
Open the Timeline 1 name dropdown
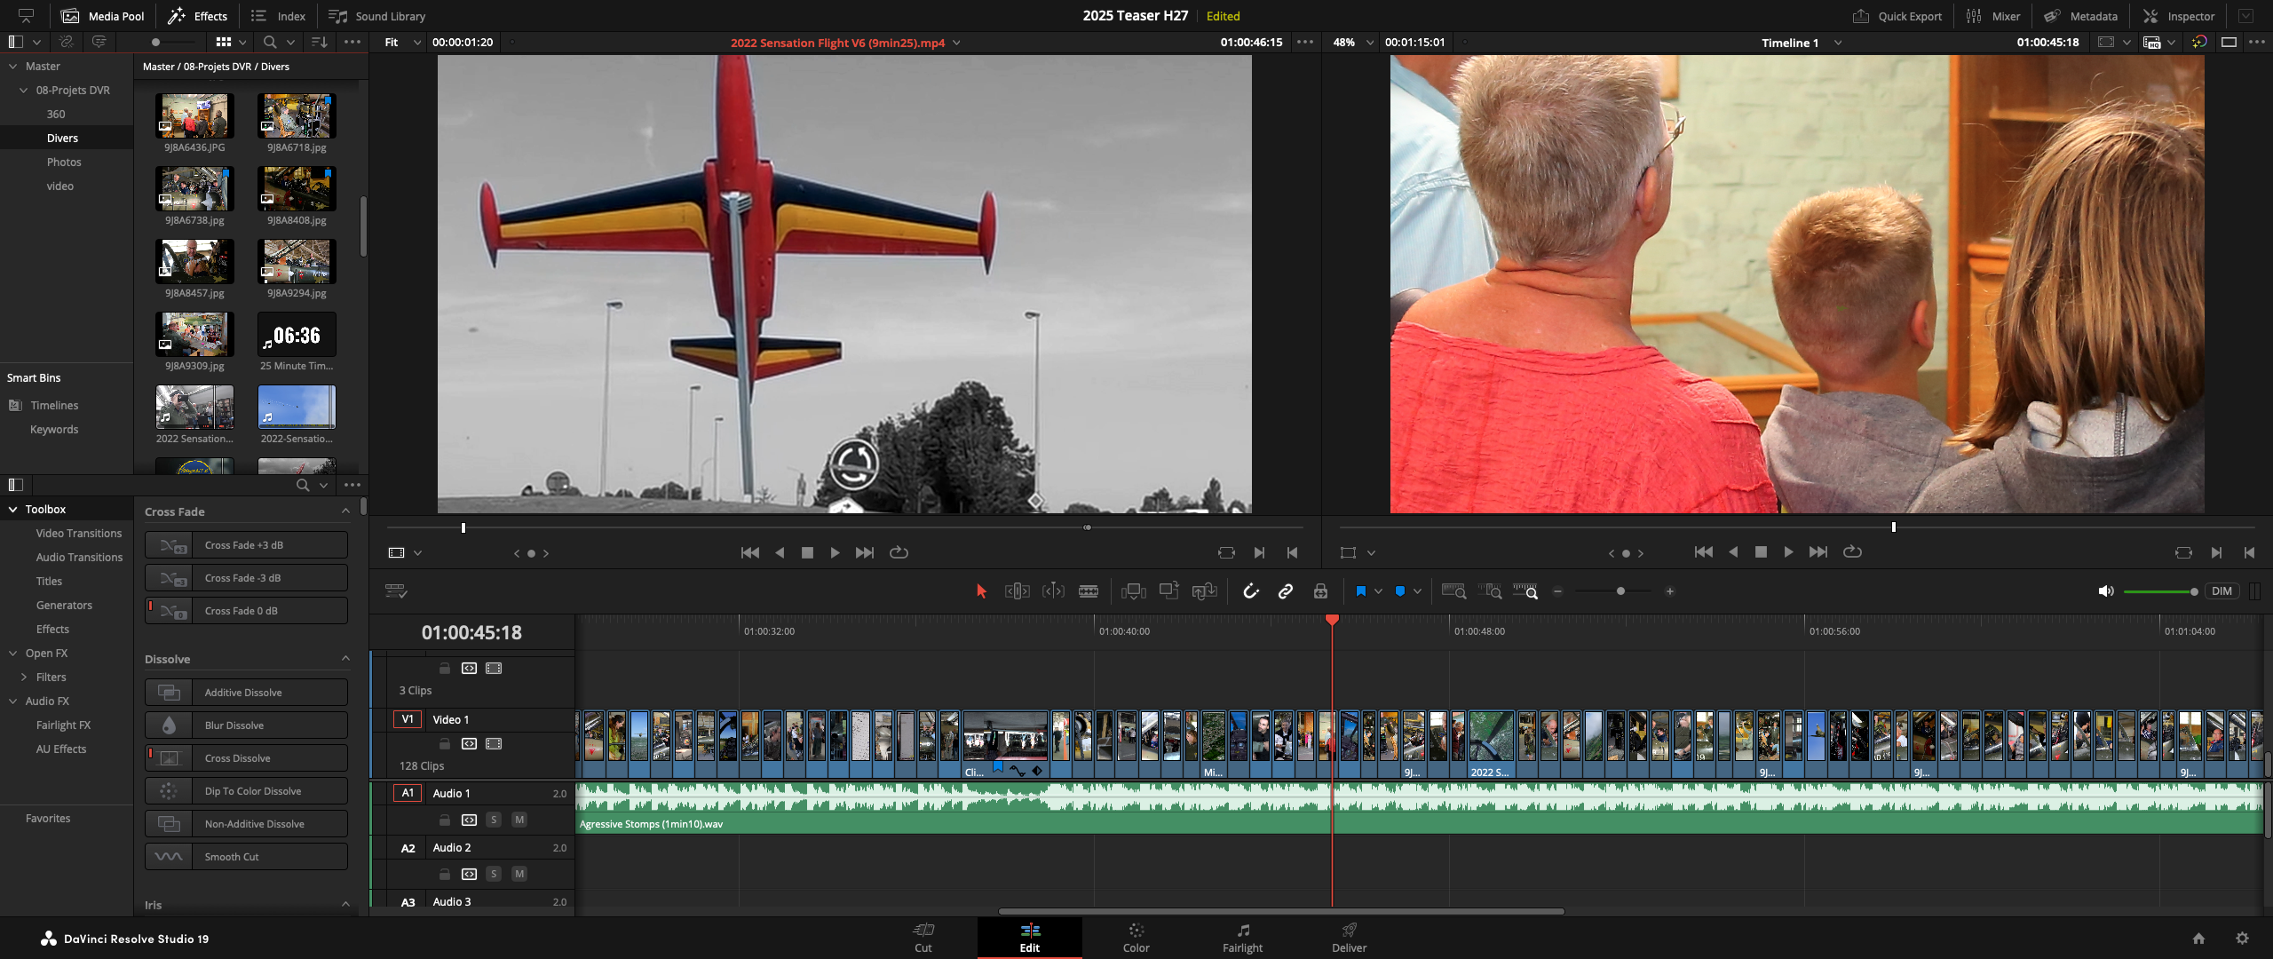[1838, 43]
